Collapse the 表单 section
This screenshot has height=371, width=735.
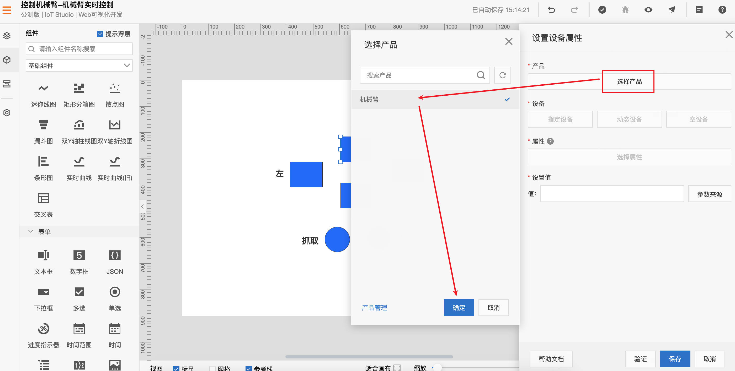pyautogui.click(x=30, y=231)
